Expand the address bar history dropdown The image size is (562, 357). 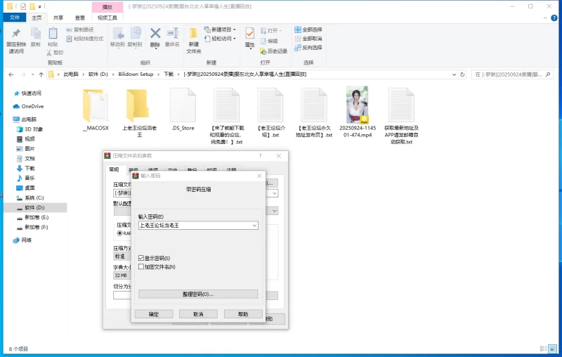[x=454, y=74]
